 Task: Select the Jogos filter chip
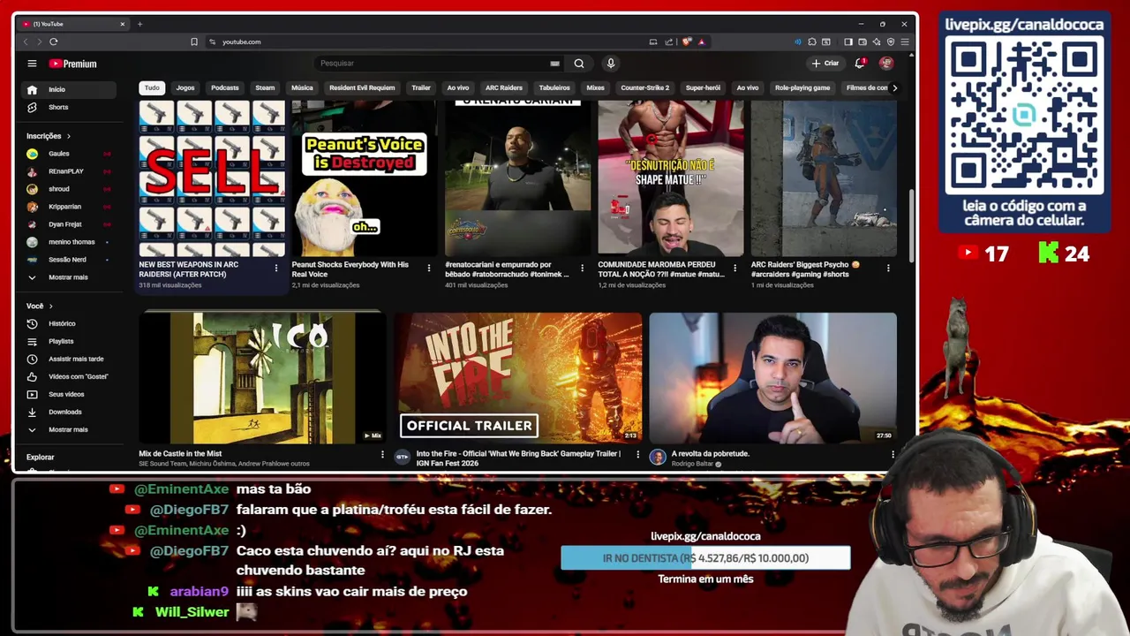coord(185,87)
